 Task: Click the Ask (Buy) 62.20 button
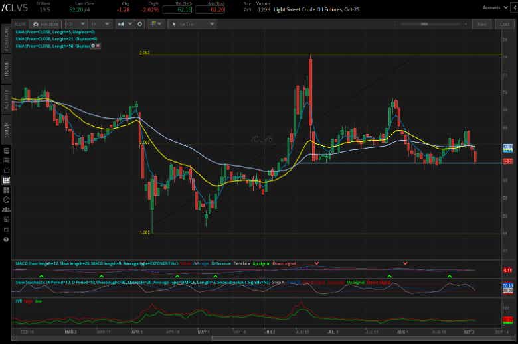coord(210,9)
